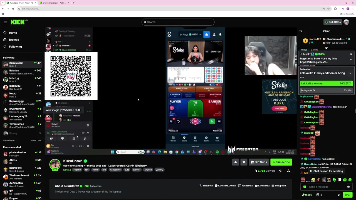
Task: Open Gift Subs dialog
Action: click(259, 162)
